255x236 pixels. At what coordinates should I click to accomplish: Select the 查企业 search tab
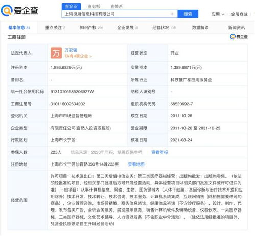pyautogui.click(x=72, y=6)
